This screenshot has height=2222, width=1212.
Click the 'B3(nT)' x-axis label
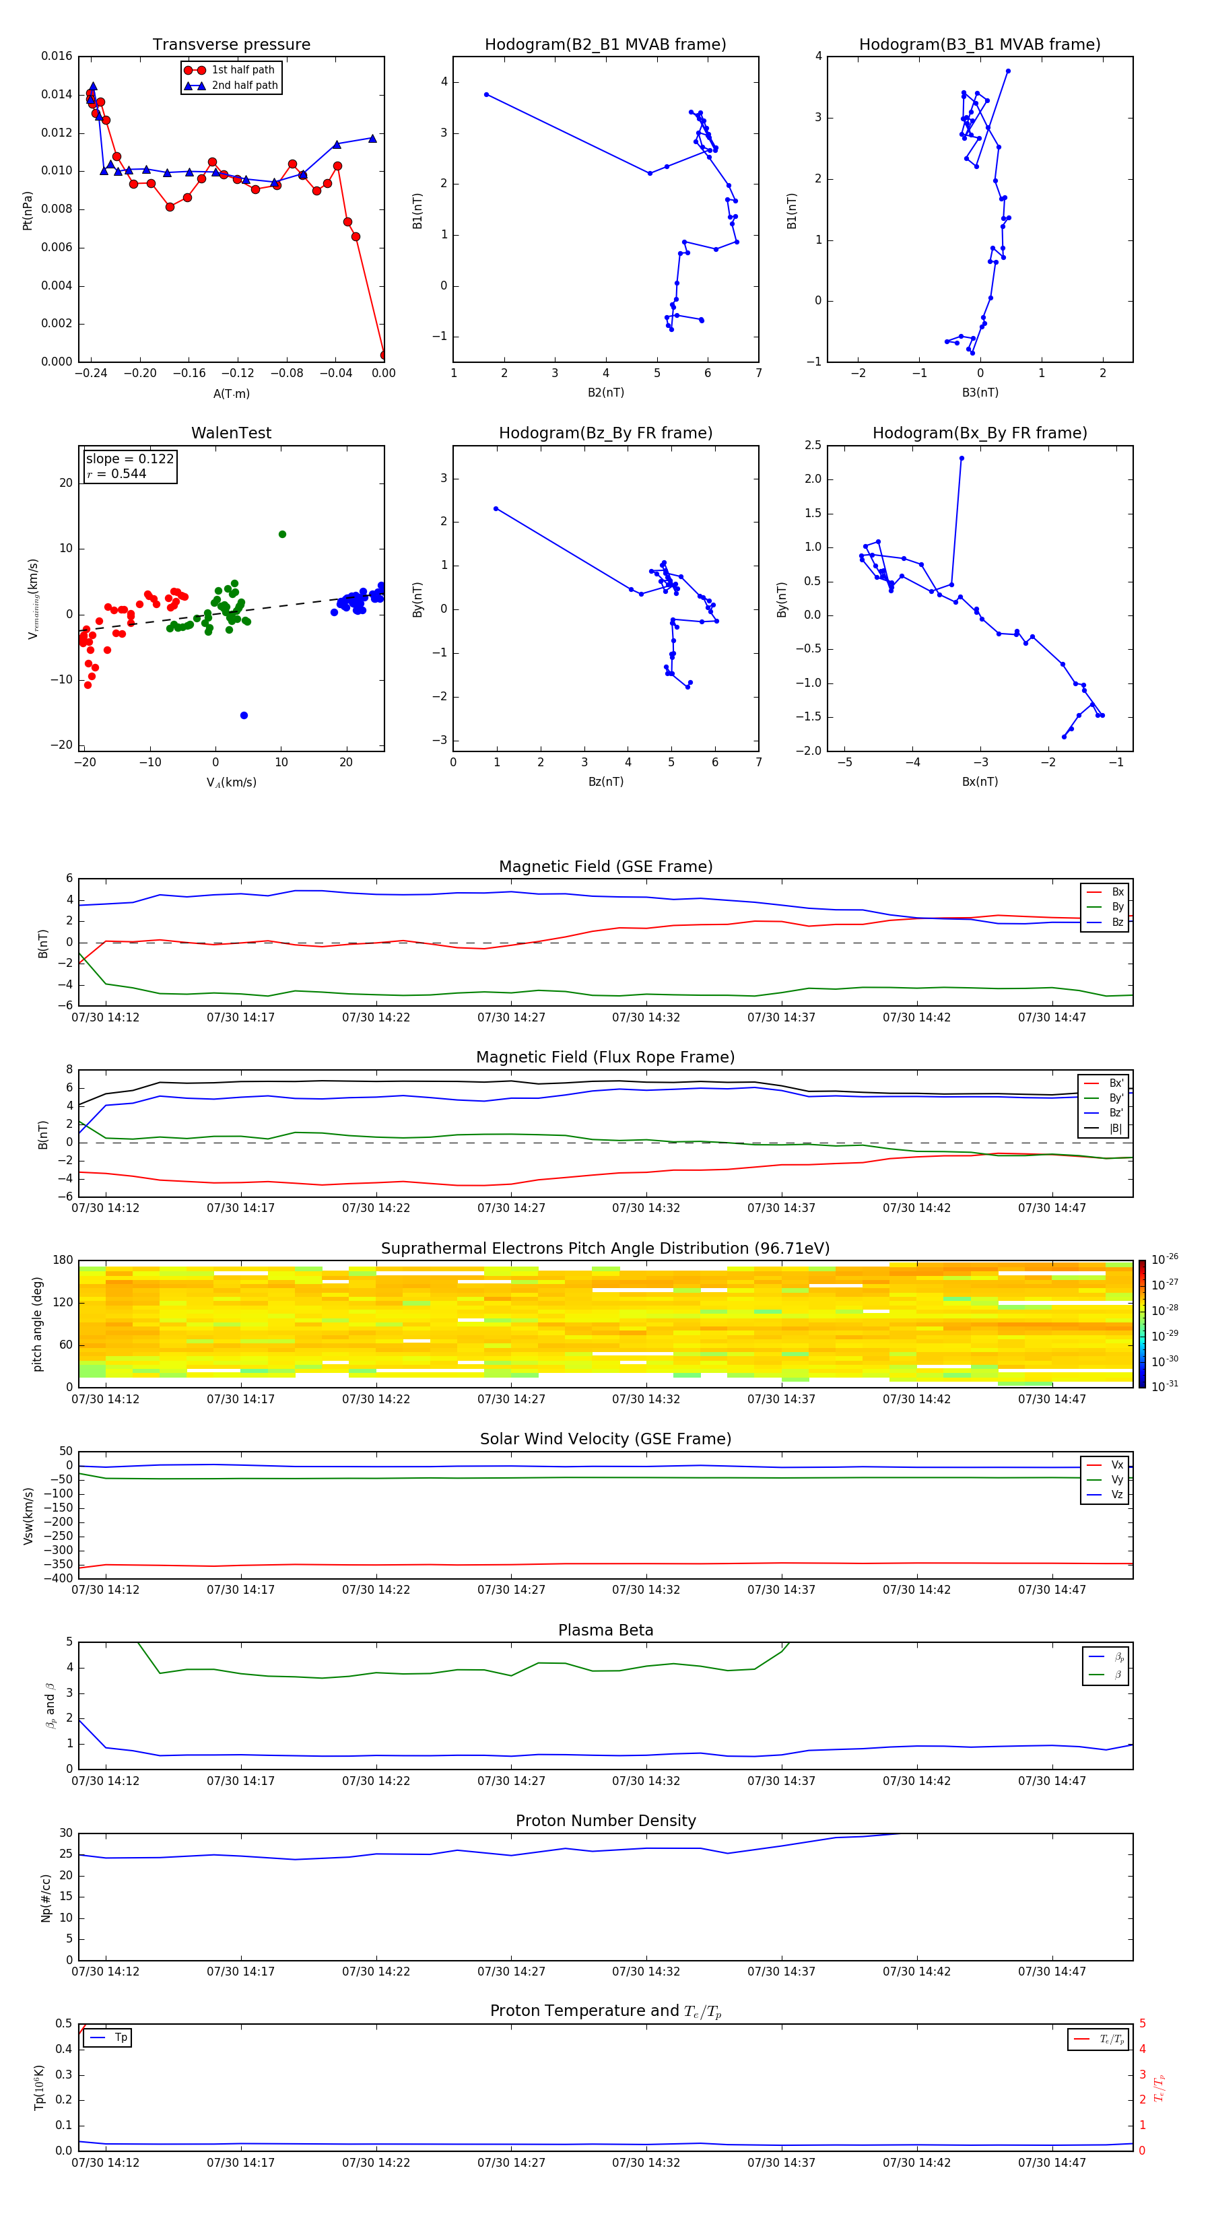(980, 393)
